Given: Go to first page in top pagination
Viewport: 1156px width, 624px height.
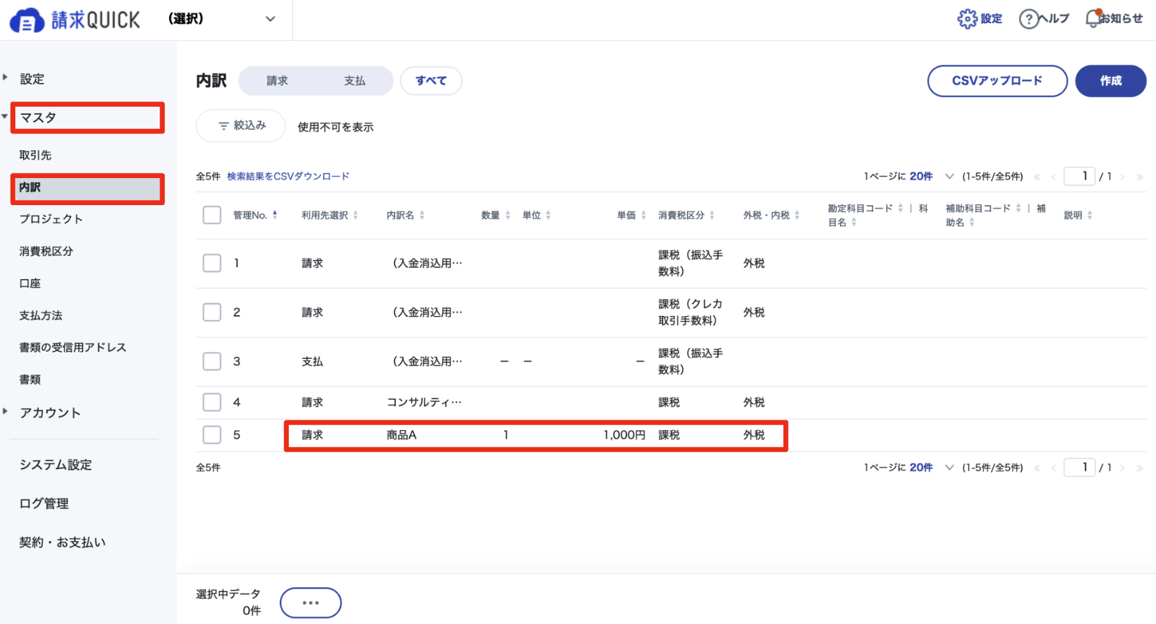Looking at the screenshot, I should tap(1037, 177).
